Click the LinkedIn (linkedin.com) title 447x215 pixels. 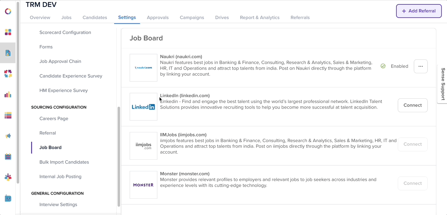(185, 96)
